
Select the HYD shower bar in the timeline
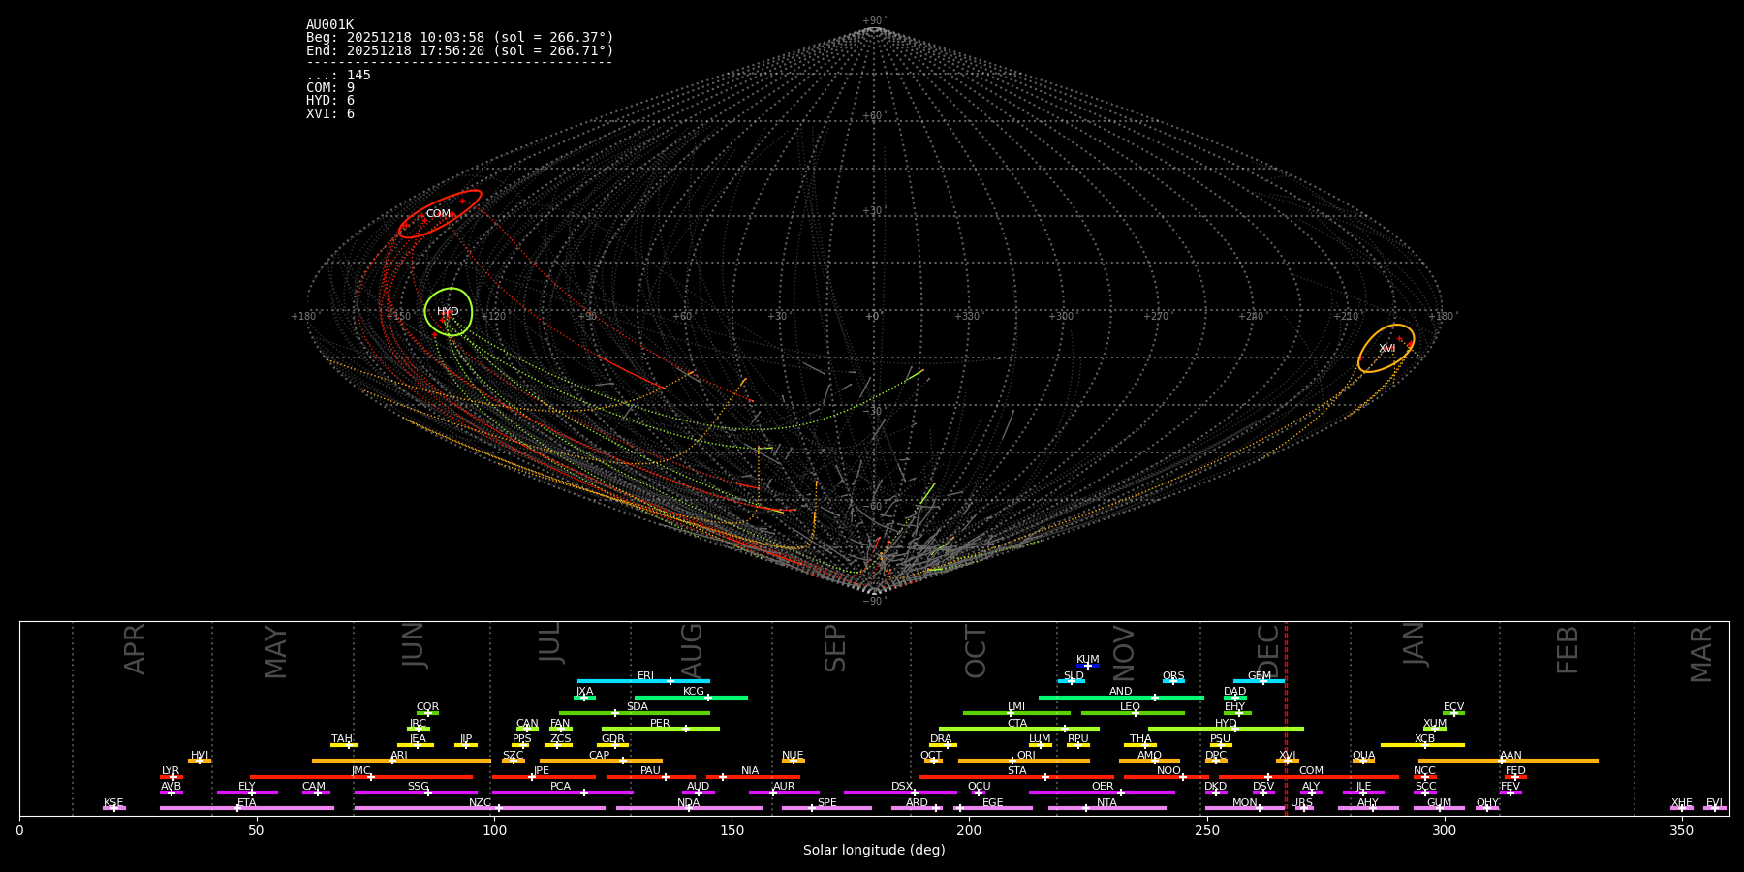point(1226,729)
